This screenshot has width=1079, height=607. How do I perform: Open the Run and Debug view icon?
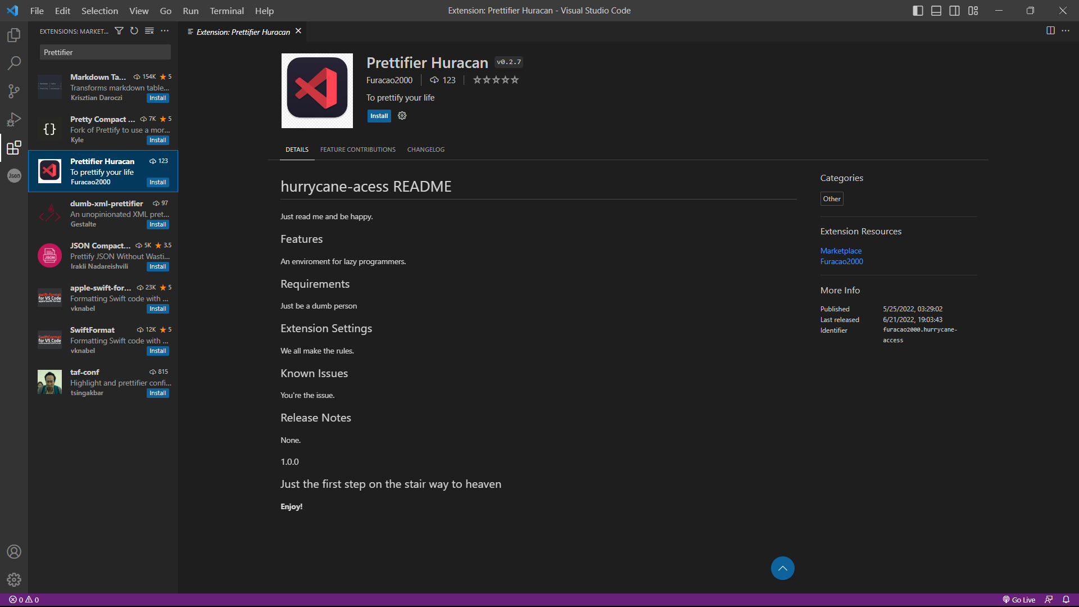(x=14, y=119)
